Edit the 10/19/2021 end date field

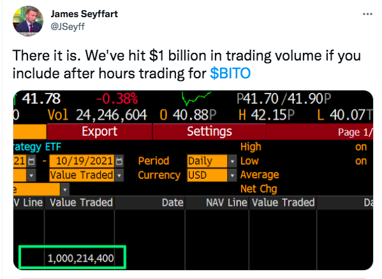(x=82, y=161)
